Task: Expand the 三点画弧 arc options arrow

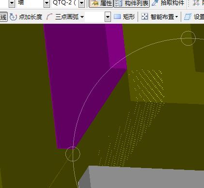Action: point(82,17)
